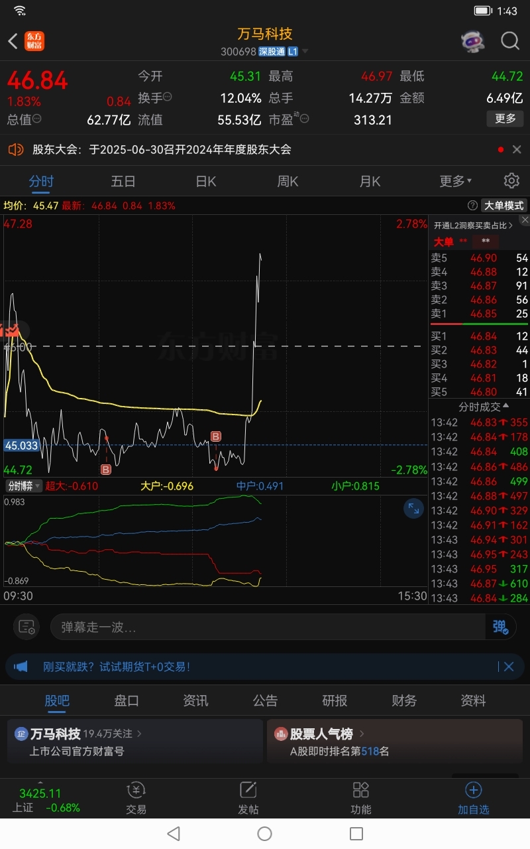The height and width of the screenshot is (849, 530).
Task: Open 交易 trading icon
Action: click(x=136, y=798)
